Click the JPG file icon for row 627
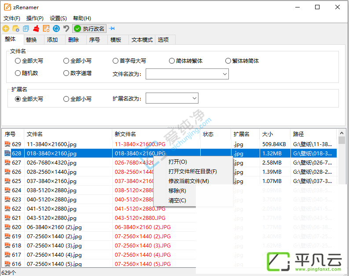 click(x=7, y=163)
